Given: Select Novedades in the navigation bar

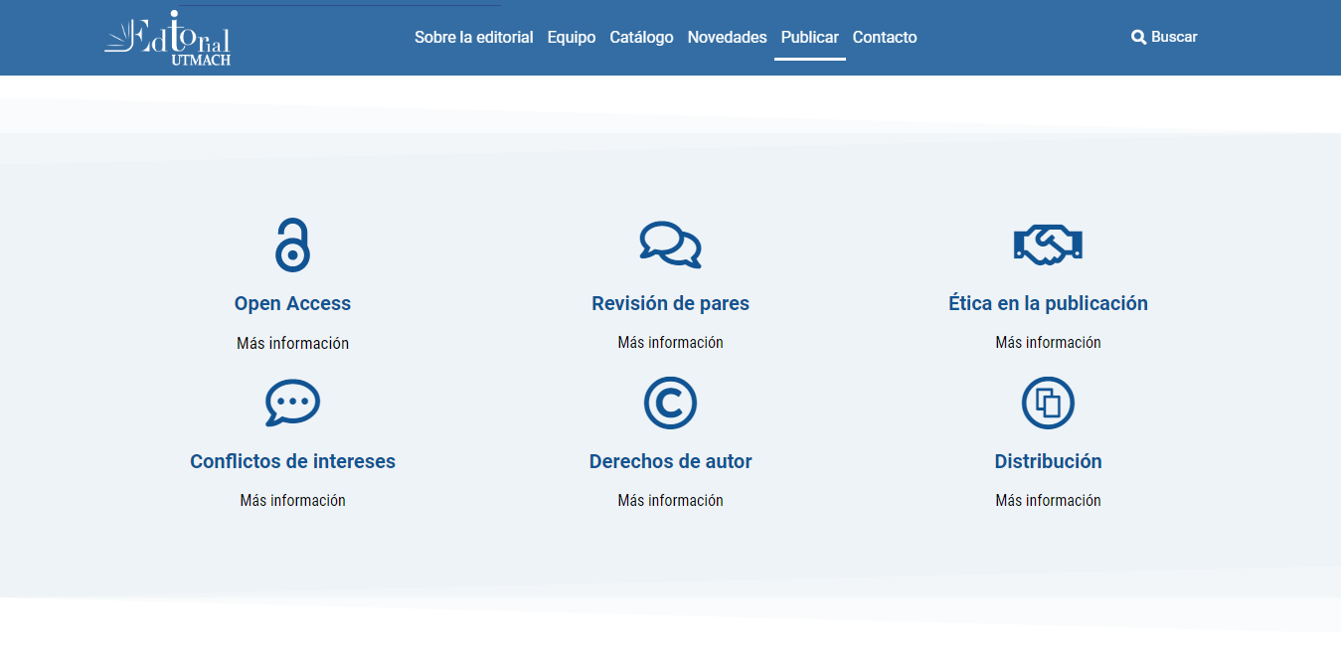Looking at the screenshot, I should [x=728, y=37].
